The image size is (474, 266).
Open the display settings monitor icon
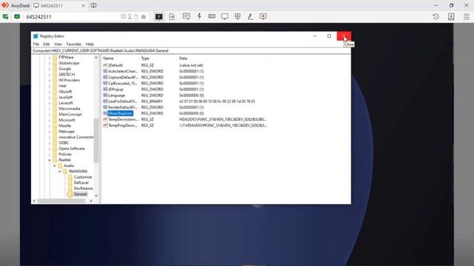click(224, 16)
